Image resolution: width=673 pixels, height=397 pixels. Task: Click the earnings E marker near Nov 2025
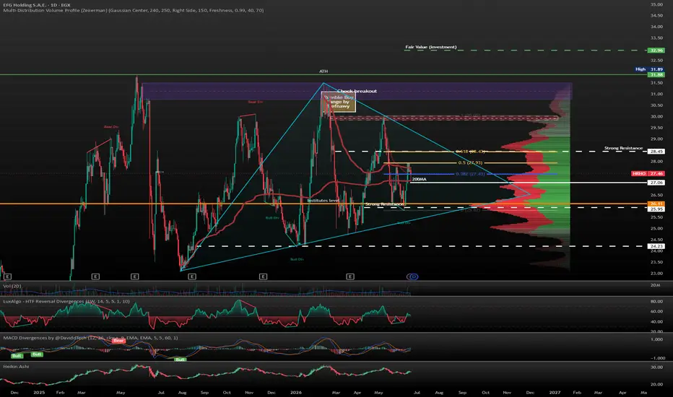pos(263,277)
